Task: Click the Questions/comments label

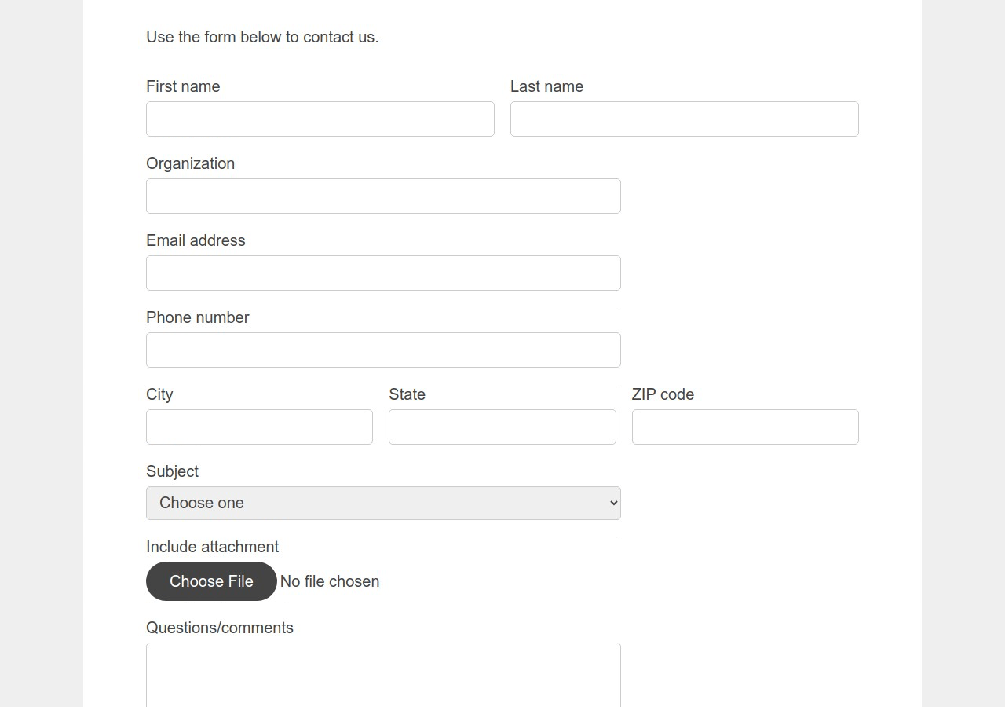Action: [x=220, y=628]
